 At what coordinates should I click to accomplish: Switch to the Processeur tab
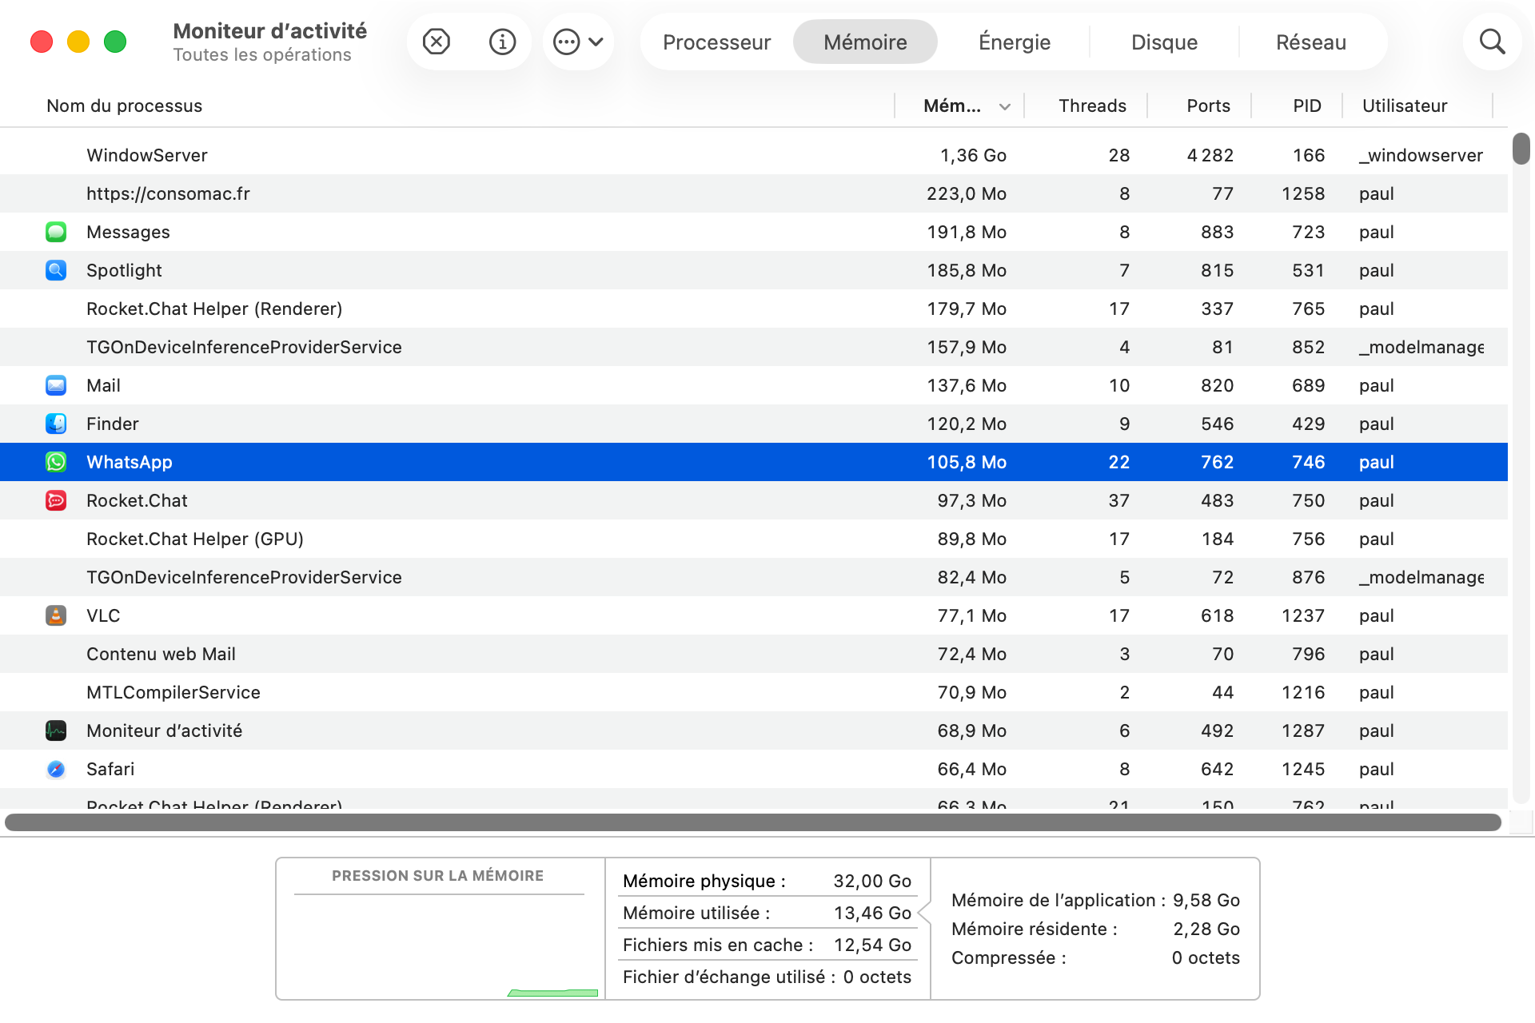click(x=716, y=42)
